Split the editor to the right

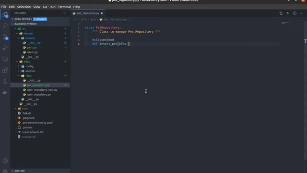click(295, 13)
